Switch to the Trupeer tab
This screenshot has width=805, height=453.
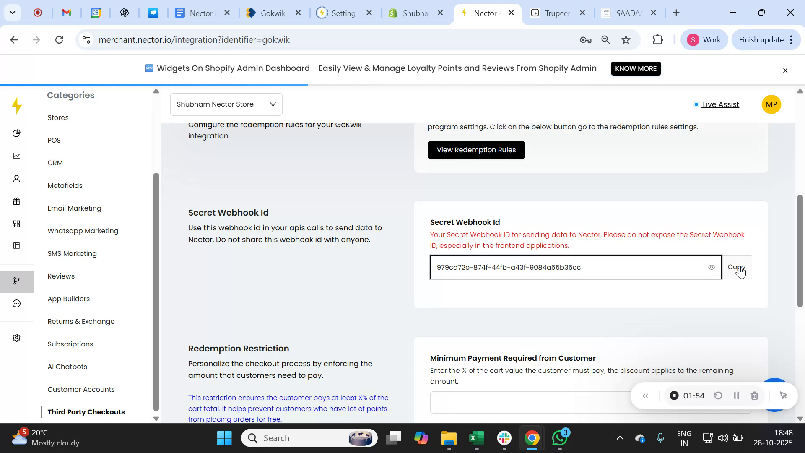click(x=557, y=13)
